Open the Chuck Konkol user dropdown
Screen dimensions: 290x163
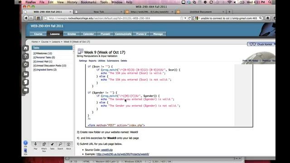point(275,44)
